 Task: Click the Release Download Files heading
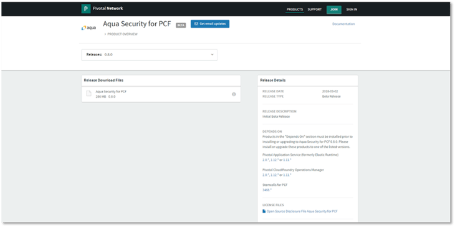tap(103, 80)
